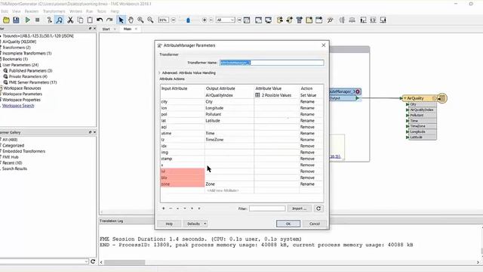Image resolution: width=483 pixels, height=272 pixels.
Task: Add an annotation with the note icon
Action: 309,20
